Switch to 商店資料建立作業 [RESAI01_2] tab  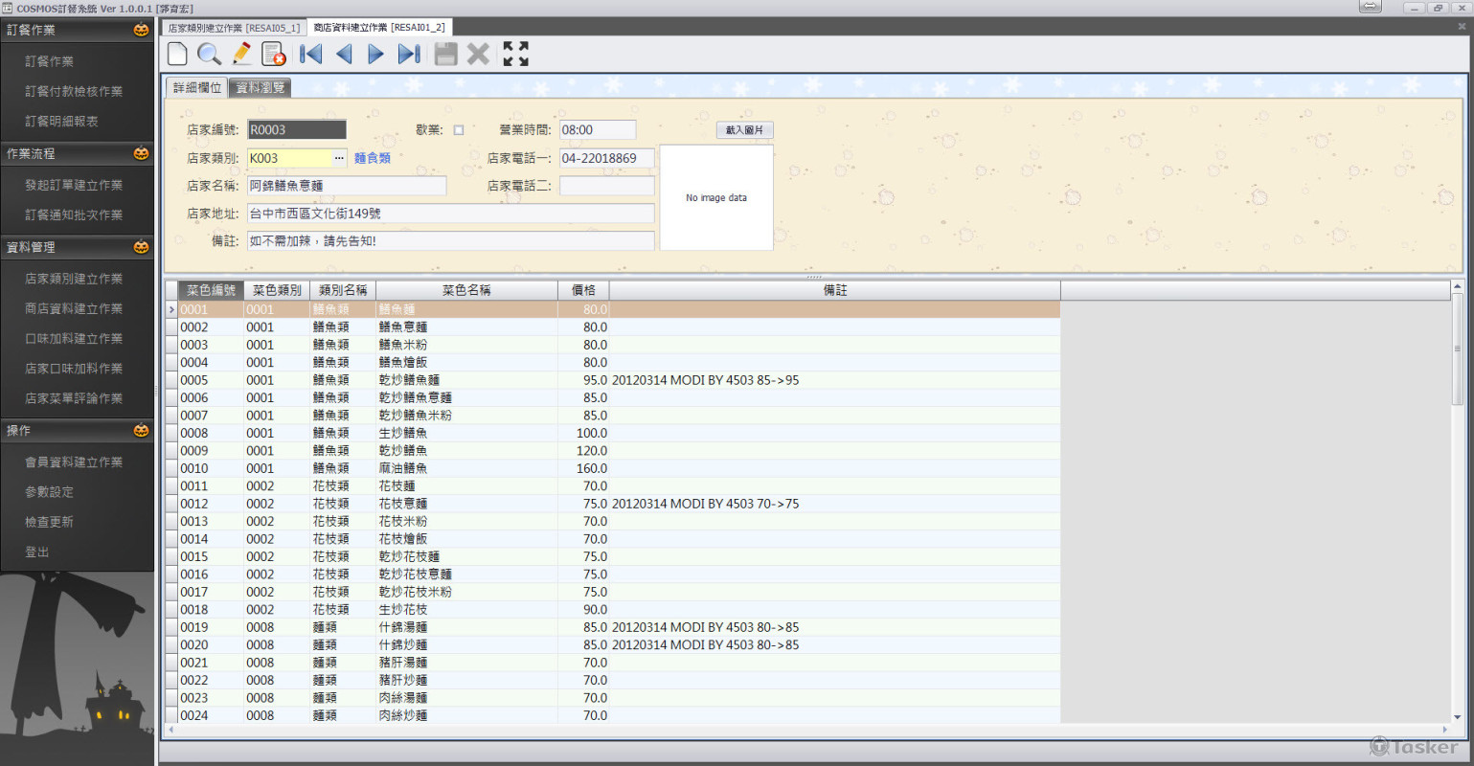tap(378, 28)
